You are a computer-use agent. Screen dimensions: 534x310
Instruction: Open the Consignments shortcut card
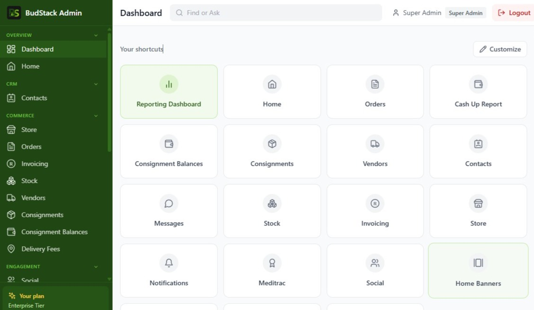tap(272, 151)
